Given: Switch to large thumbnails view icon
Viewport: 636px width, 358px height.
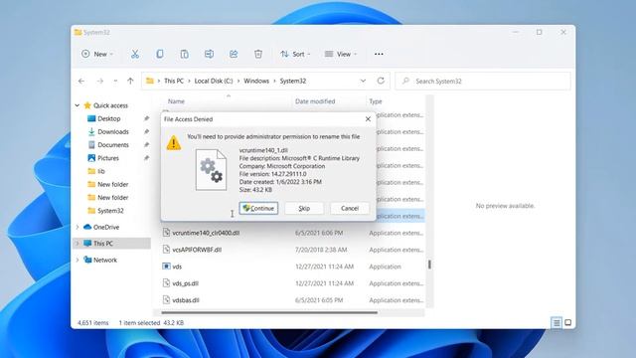Looking at the screenshot, I should click(567, 322).
